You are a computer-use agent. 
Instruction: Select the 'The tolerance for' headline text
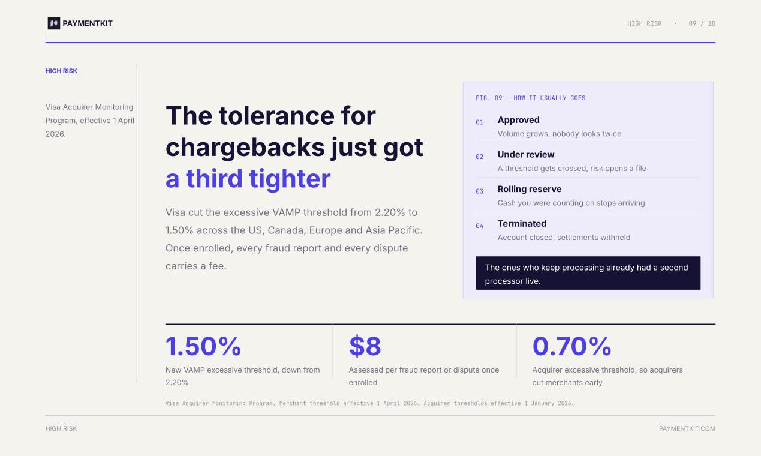click(270, 115)
